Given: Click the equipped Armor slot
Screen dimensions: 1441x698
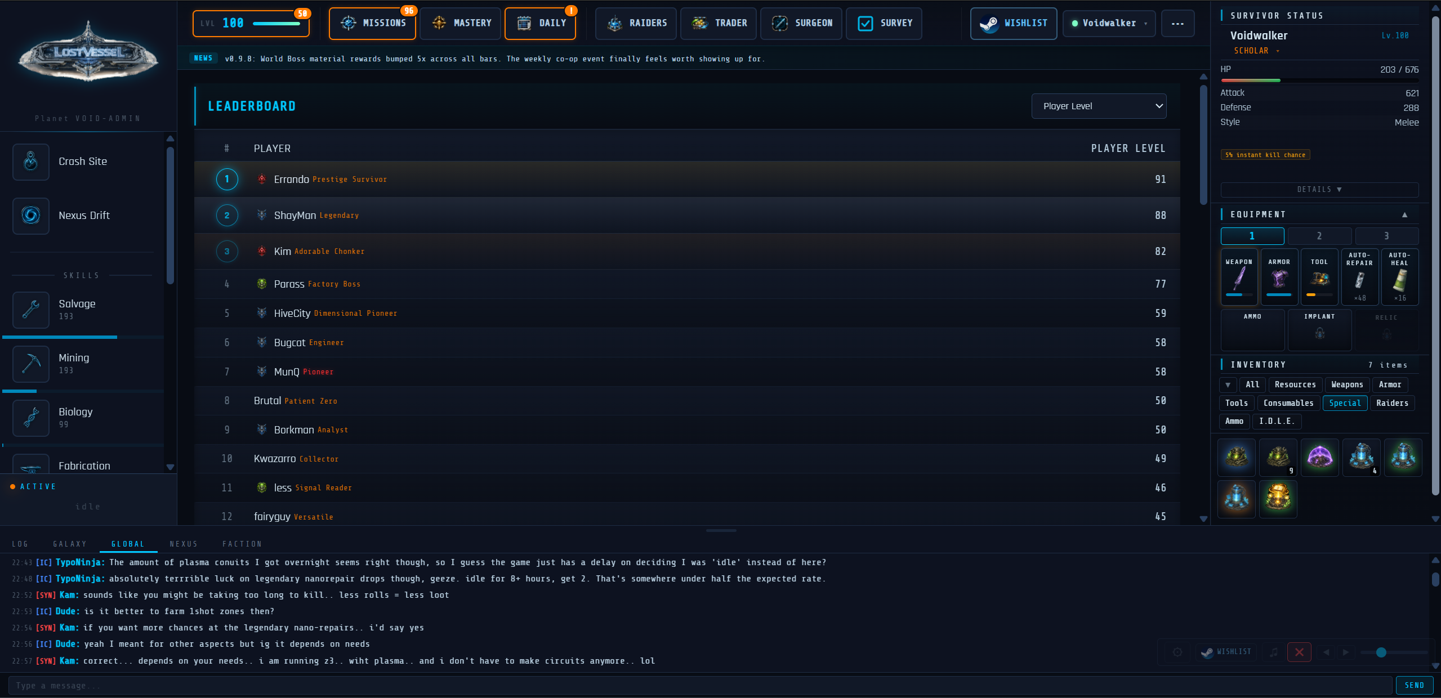Looking at the screenshot, I should (1279, 276).
